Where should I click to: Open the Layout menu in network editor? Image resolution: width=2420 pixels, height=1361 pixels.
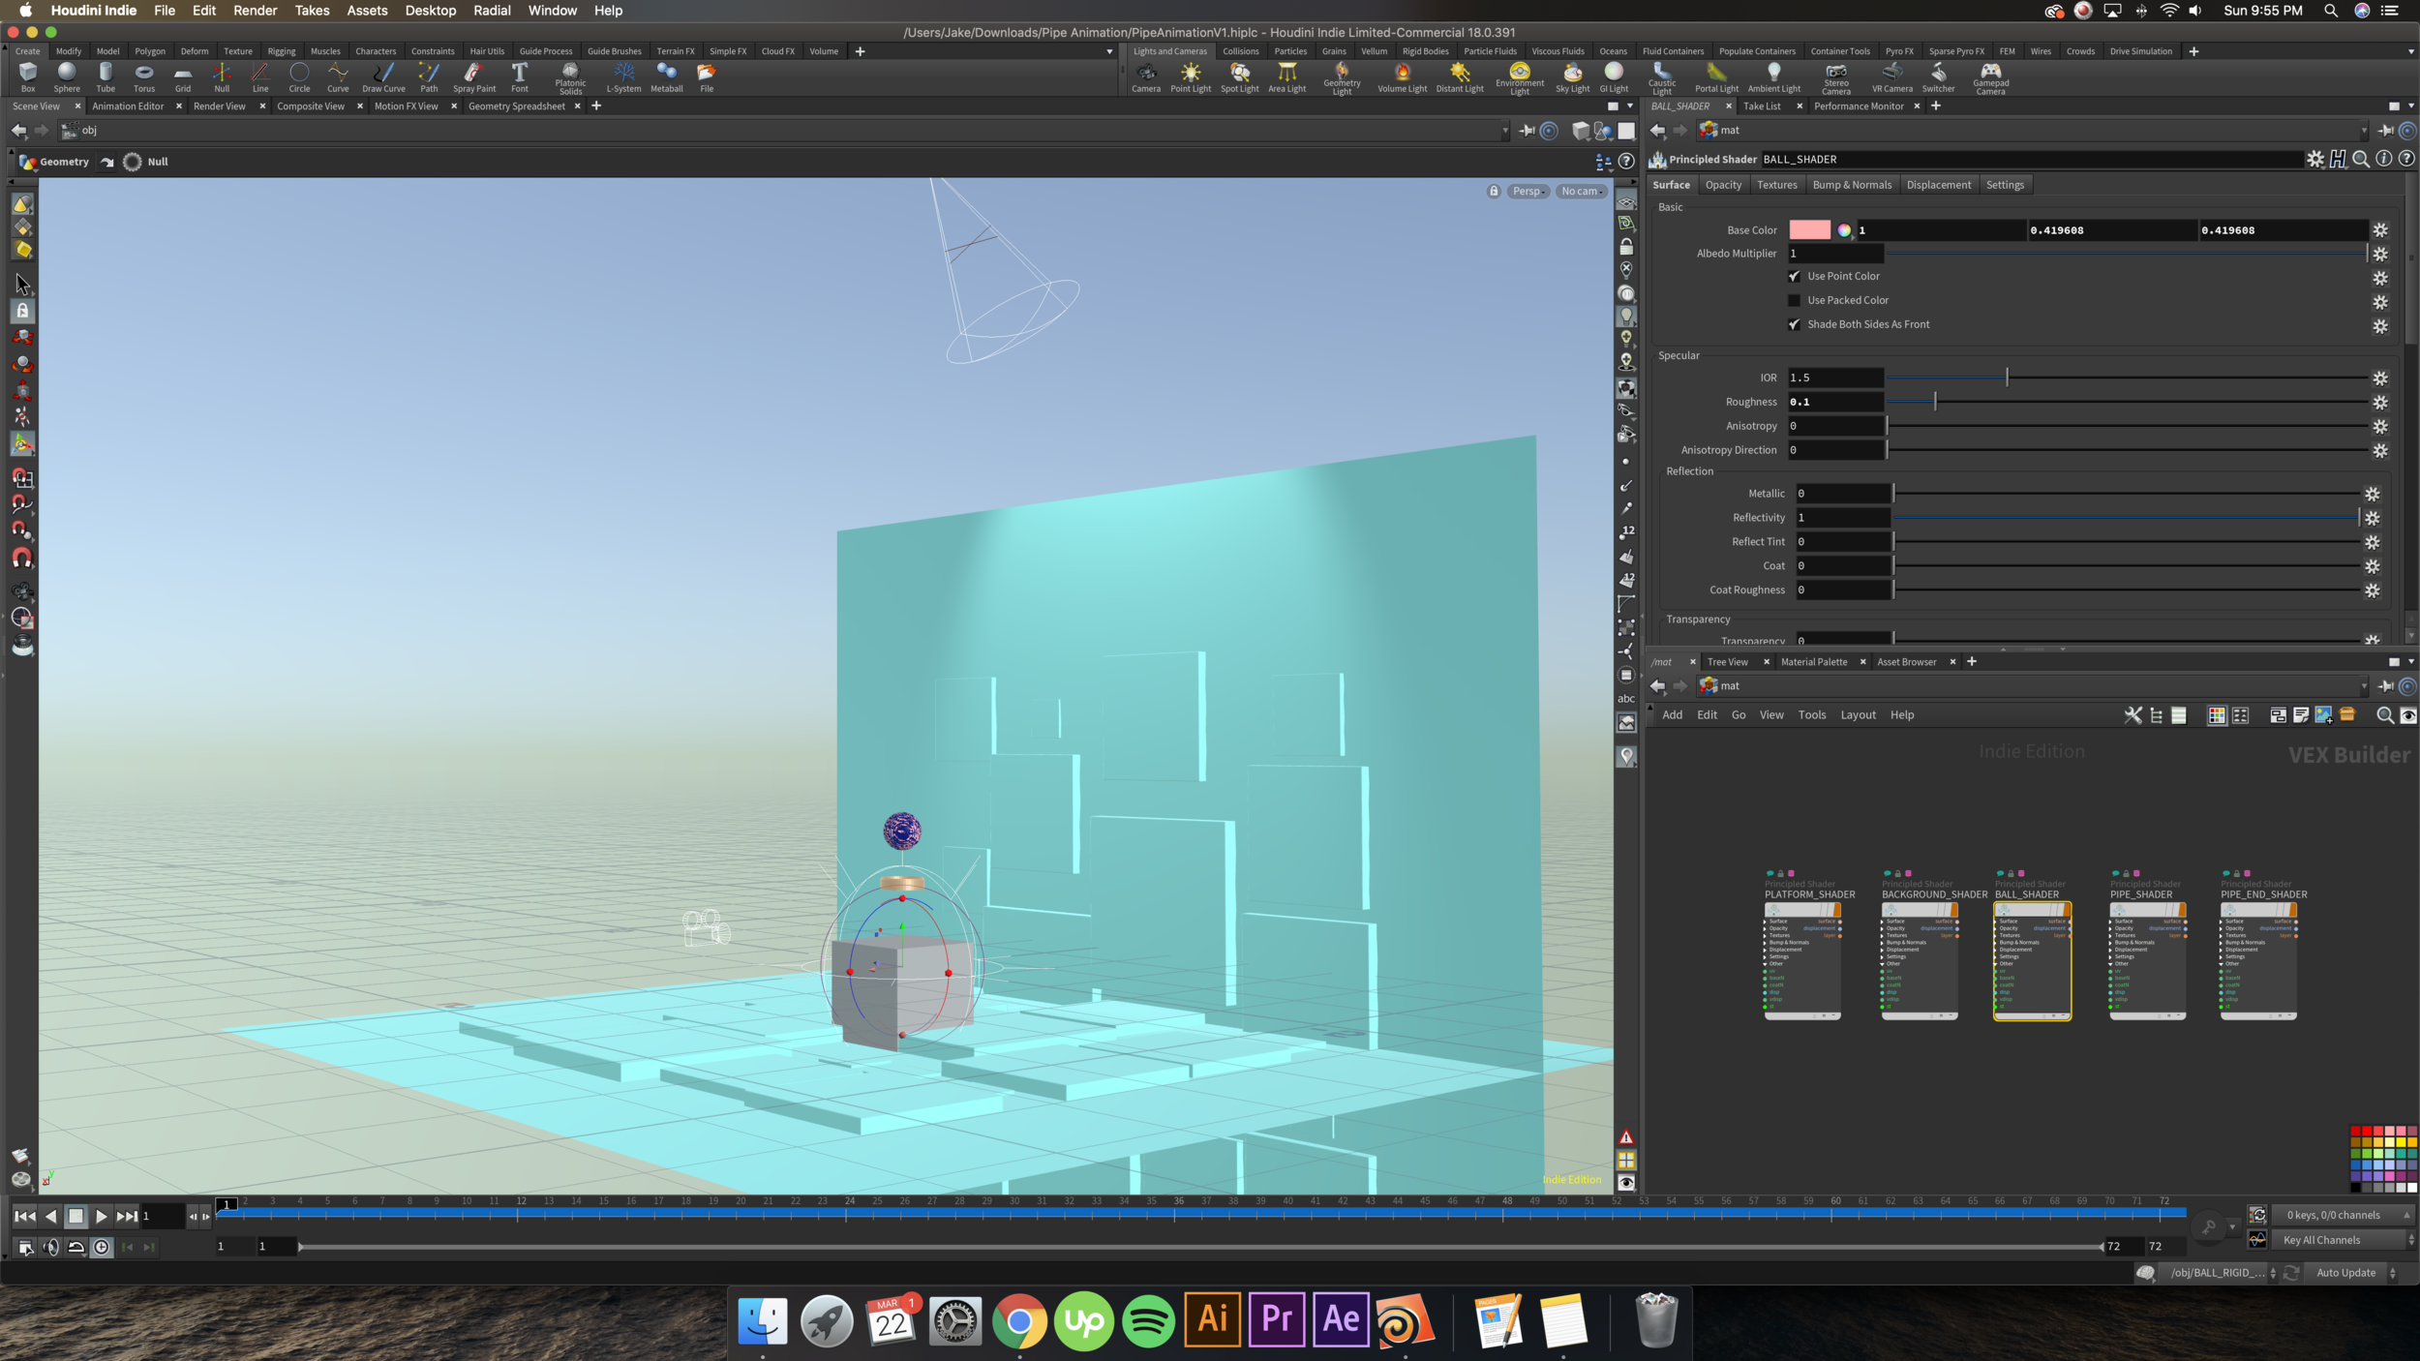click(x=1858, y=715)
